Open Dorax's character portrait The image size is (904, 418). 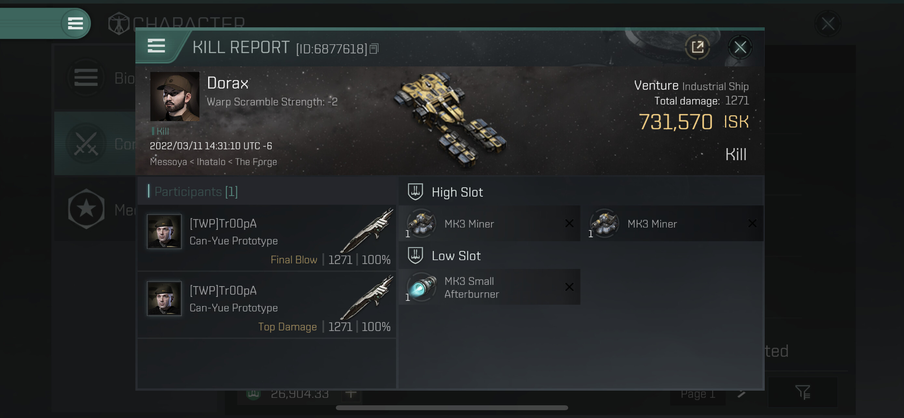pos(175,96)
